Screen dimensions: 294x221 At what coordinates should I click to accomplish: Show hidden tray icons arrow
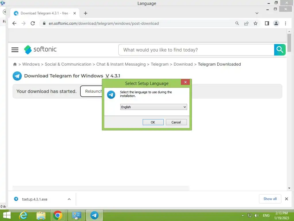pyautogui.click(x=243, y=216)
